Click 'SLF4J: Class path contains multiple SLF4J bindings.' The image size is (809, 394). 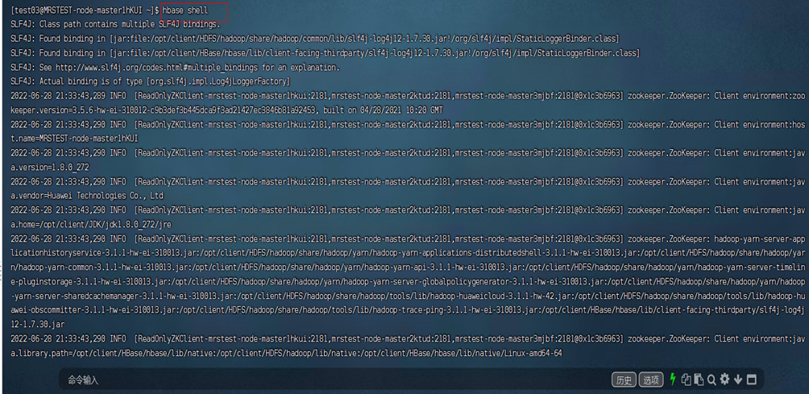click(x=115, y=24)
